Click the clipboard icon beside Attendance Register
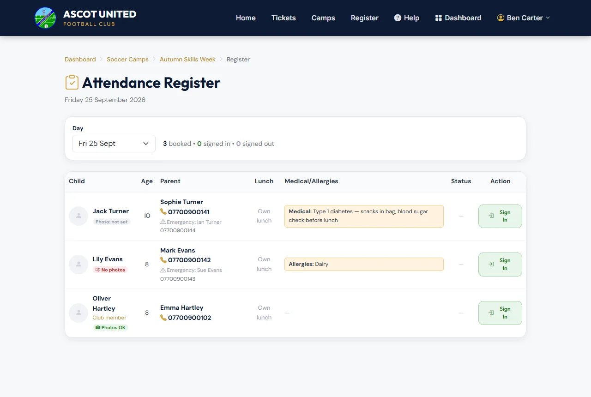This screenshot has height=397, width=591. tap(72, 82)
